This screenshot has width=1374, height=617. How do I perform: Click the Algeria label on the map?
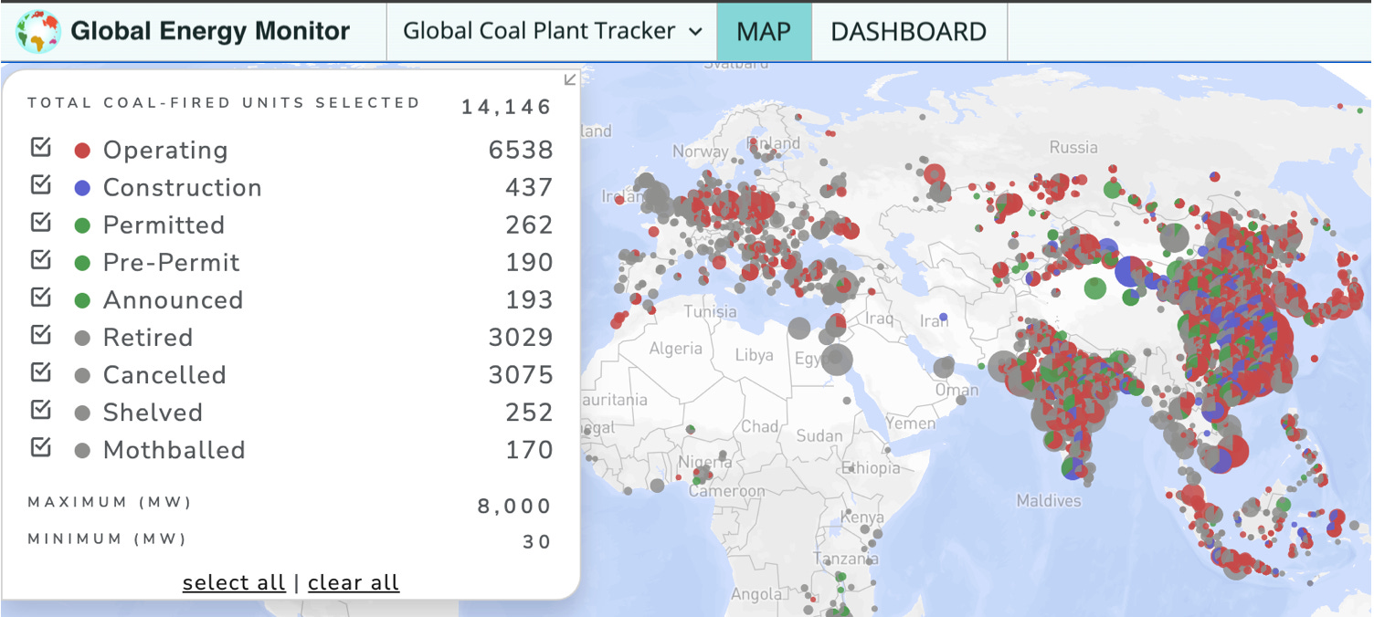click(x=676, y=349)
